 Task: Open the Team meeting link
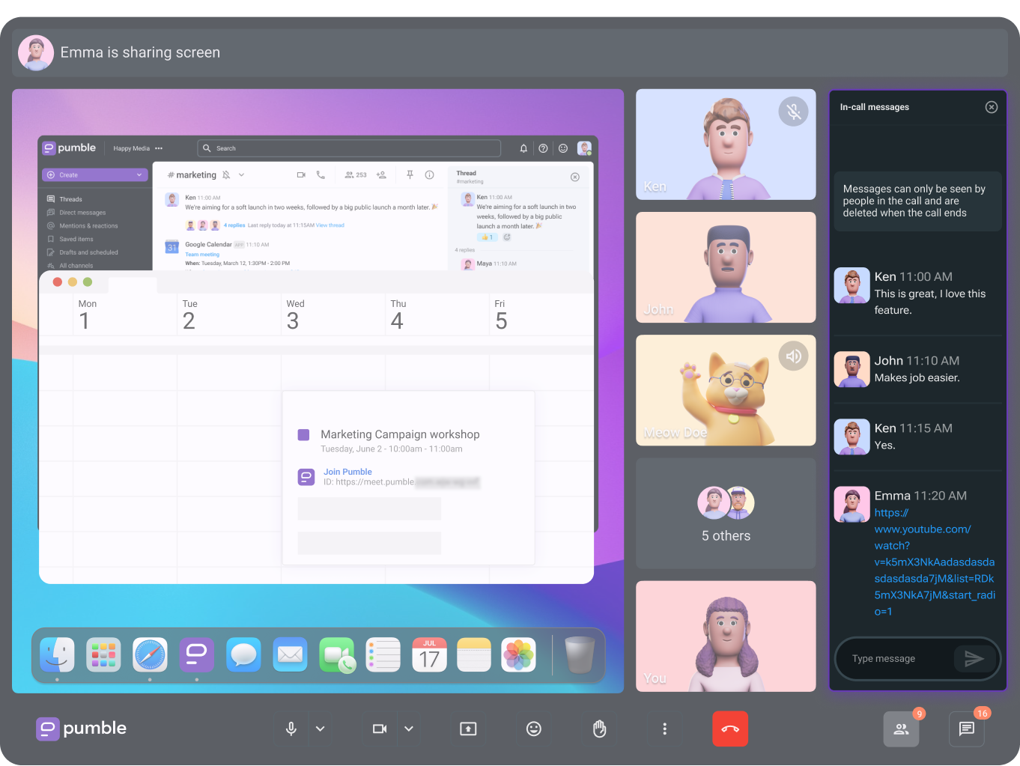coord(202,255)
